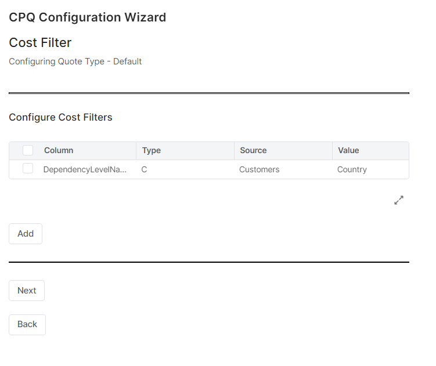Click the Value column header
This screenshot has width=436, height=366.
point(348,151)
